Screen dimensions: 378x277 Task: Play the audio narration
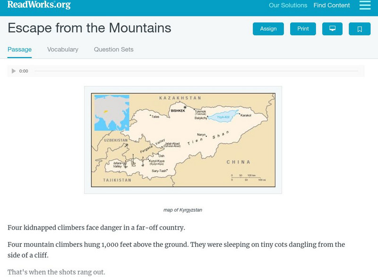13,71
